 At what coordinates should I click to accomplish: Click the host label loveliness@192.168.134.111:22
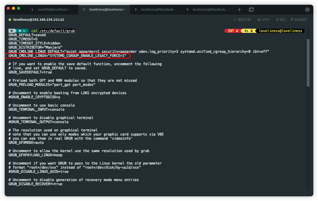(x=39, y=20)
